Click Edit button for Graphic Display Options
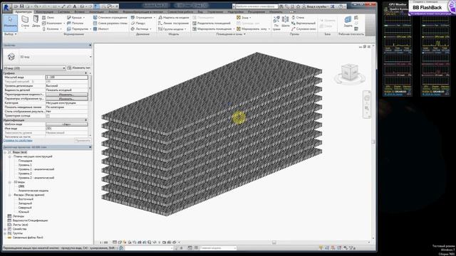The width and height of the screenshot is (456, 256). [66, 99]
